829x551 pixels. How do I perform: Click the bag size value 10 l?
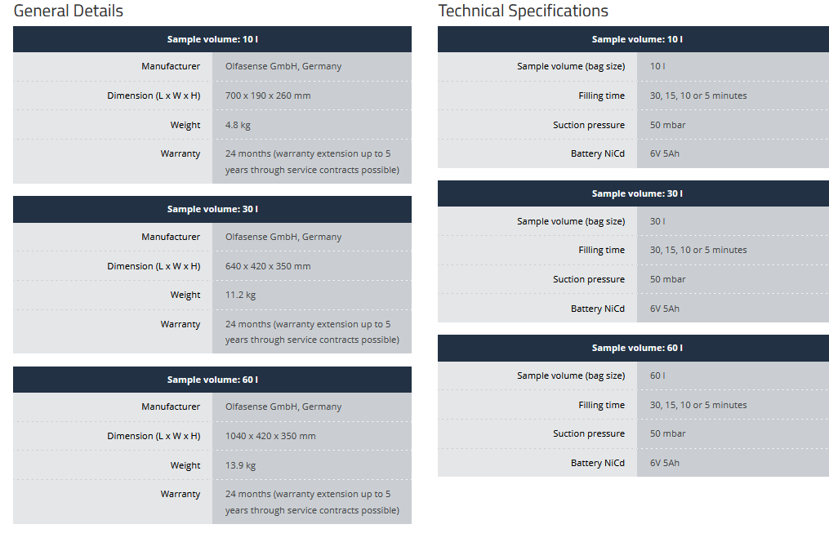(657, 66)
